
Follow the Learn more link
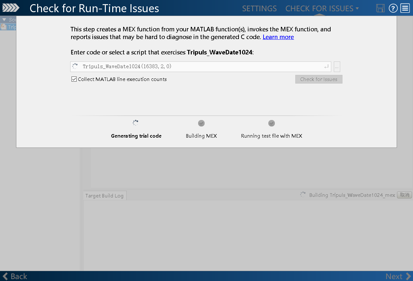tap(278, 37)
